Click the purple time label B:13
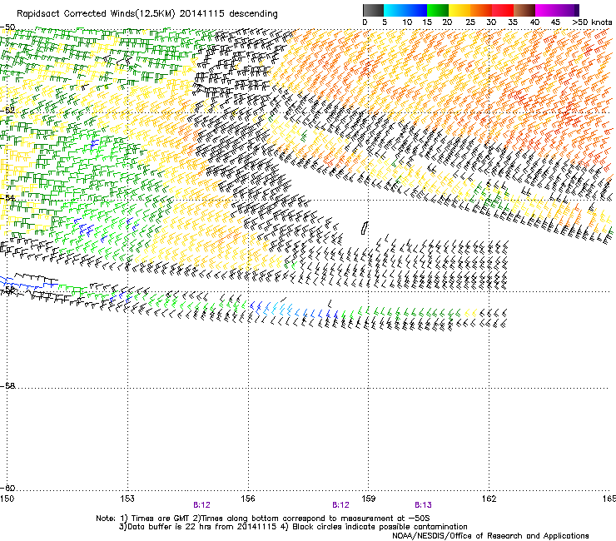The image size is (616, 541). click(423, 505)
